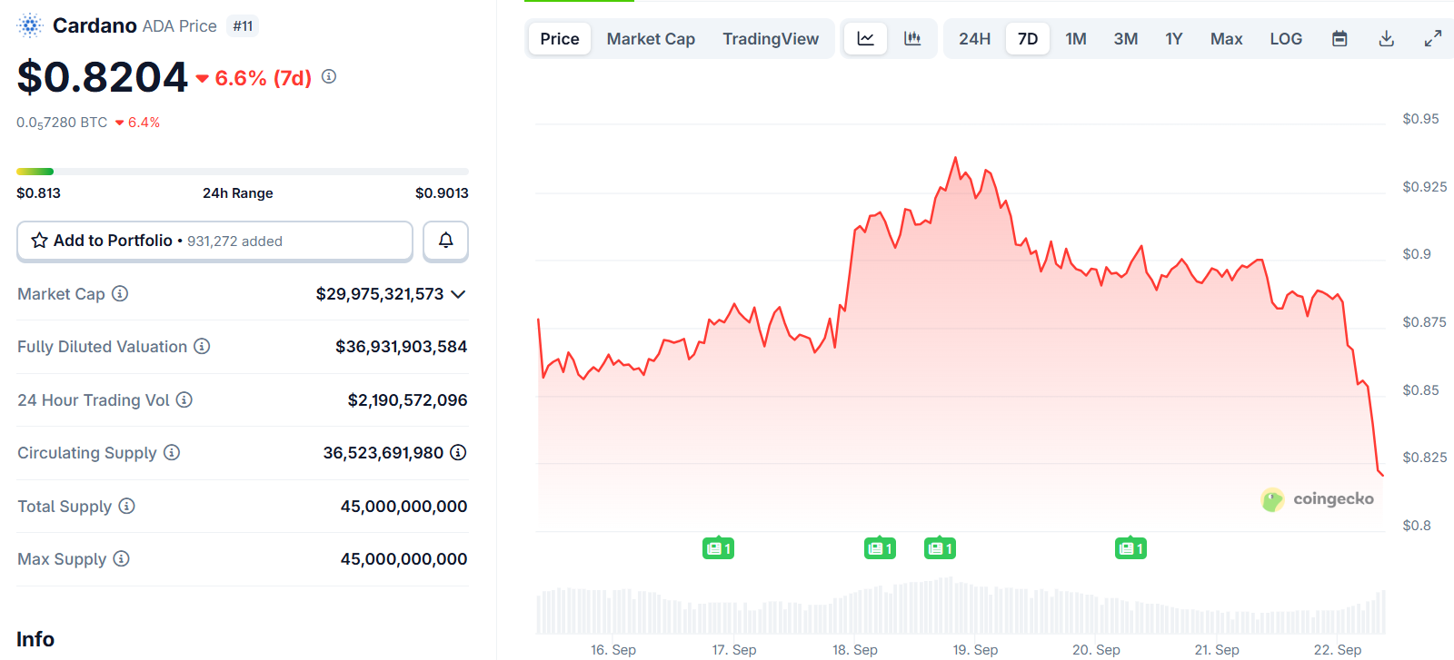Switch to line chart view

coord(865,39)
